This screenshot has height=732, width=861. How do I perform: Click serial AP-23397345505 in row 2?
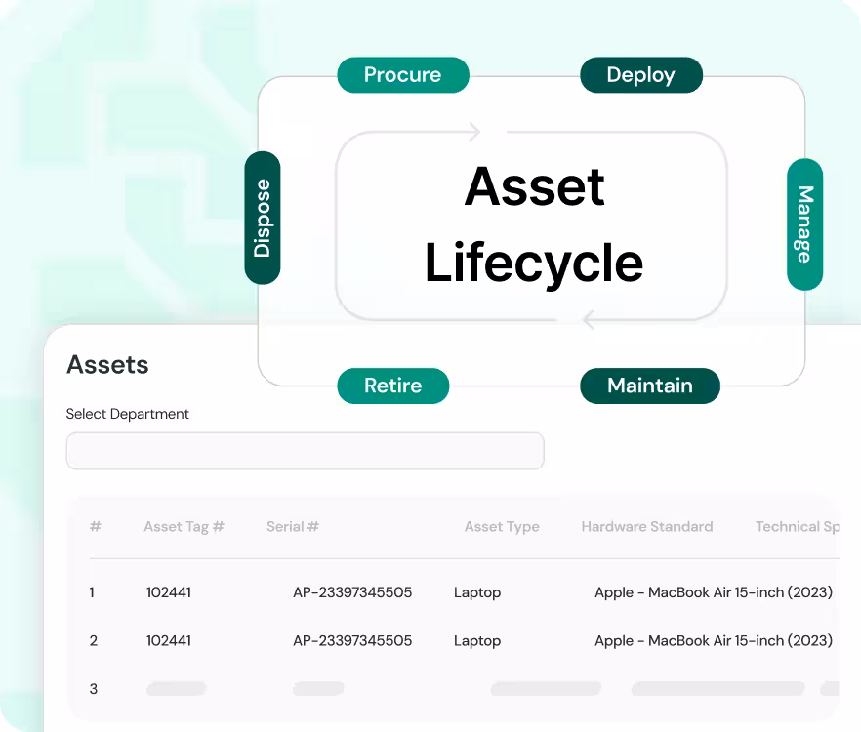pos(352,641)
